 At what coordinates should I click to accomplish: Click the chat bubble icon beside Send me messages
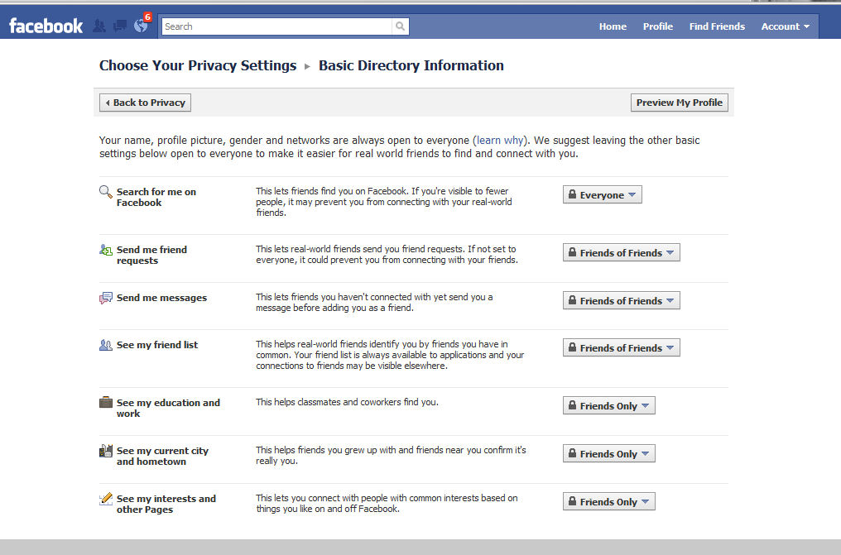106,298
